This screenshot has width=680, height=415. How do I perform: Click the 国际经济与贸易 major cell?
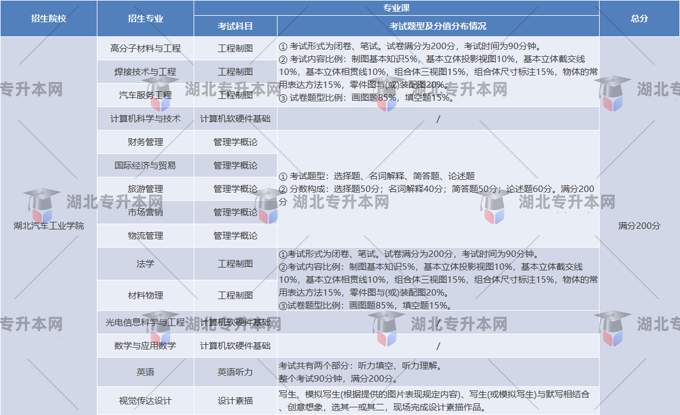point(146,165)
